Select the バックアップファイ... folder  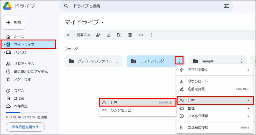[x=93, y=61]
